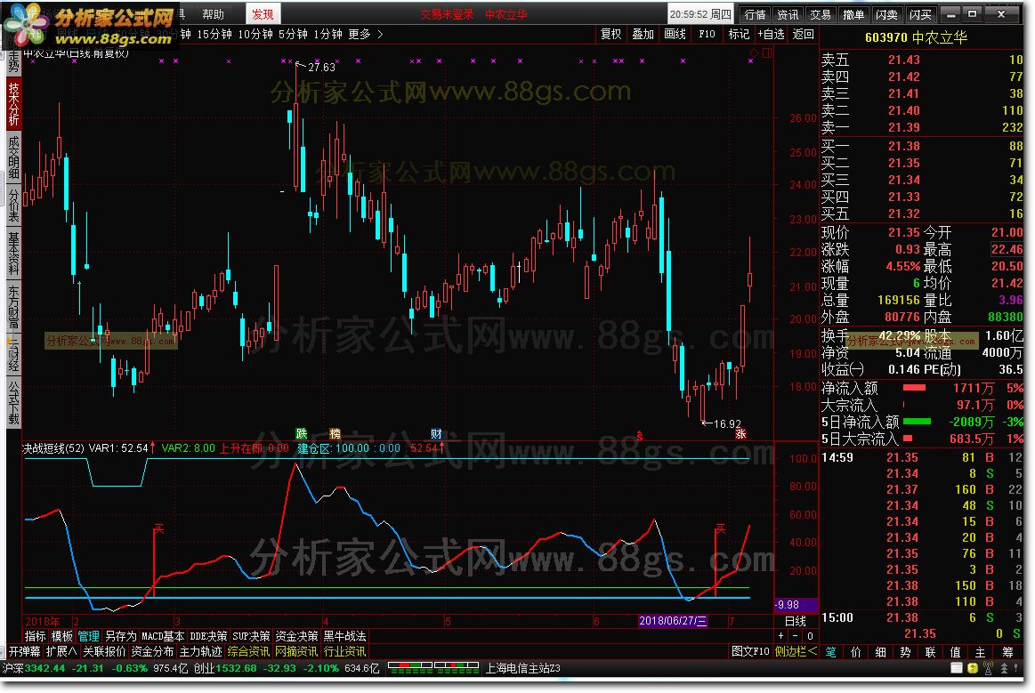Select the 黑牛战法 indicator

pyautogui.click(x=344, y=636)
